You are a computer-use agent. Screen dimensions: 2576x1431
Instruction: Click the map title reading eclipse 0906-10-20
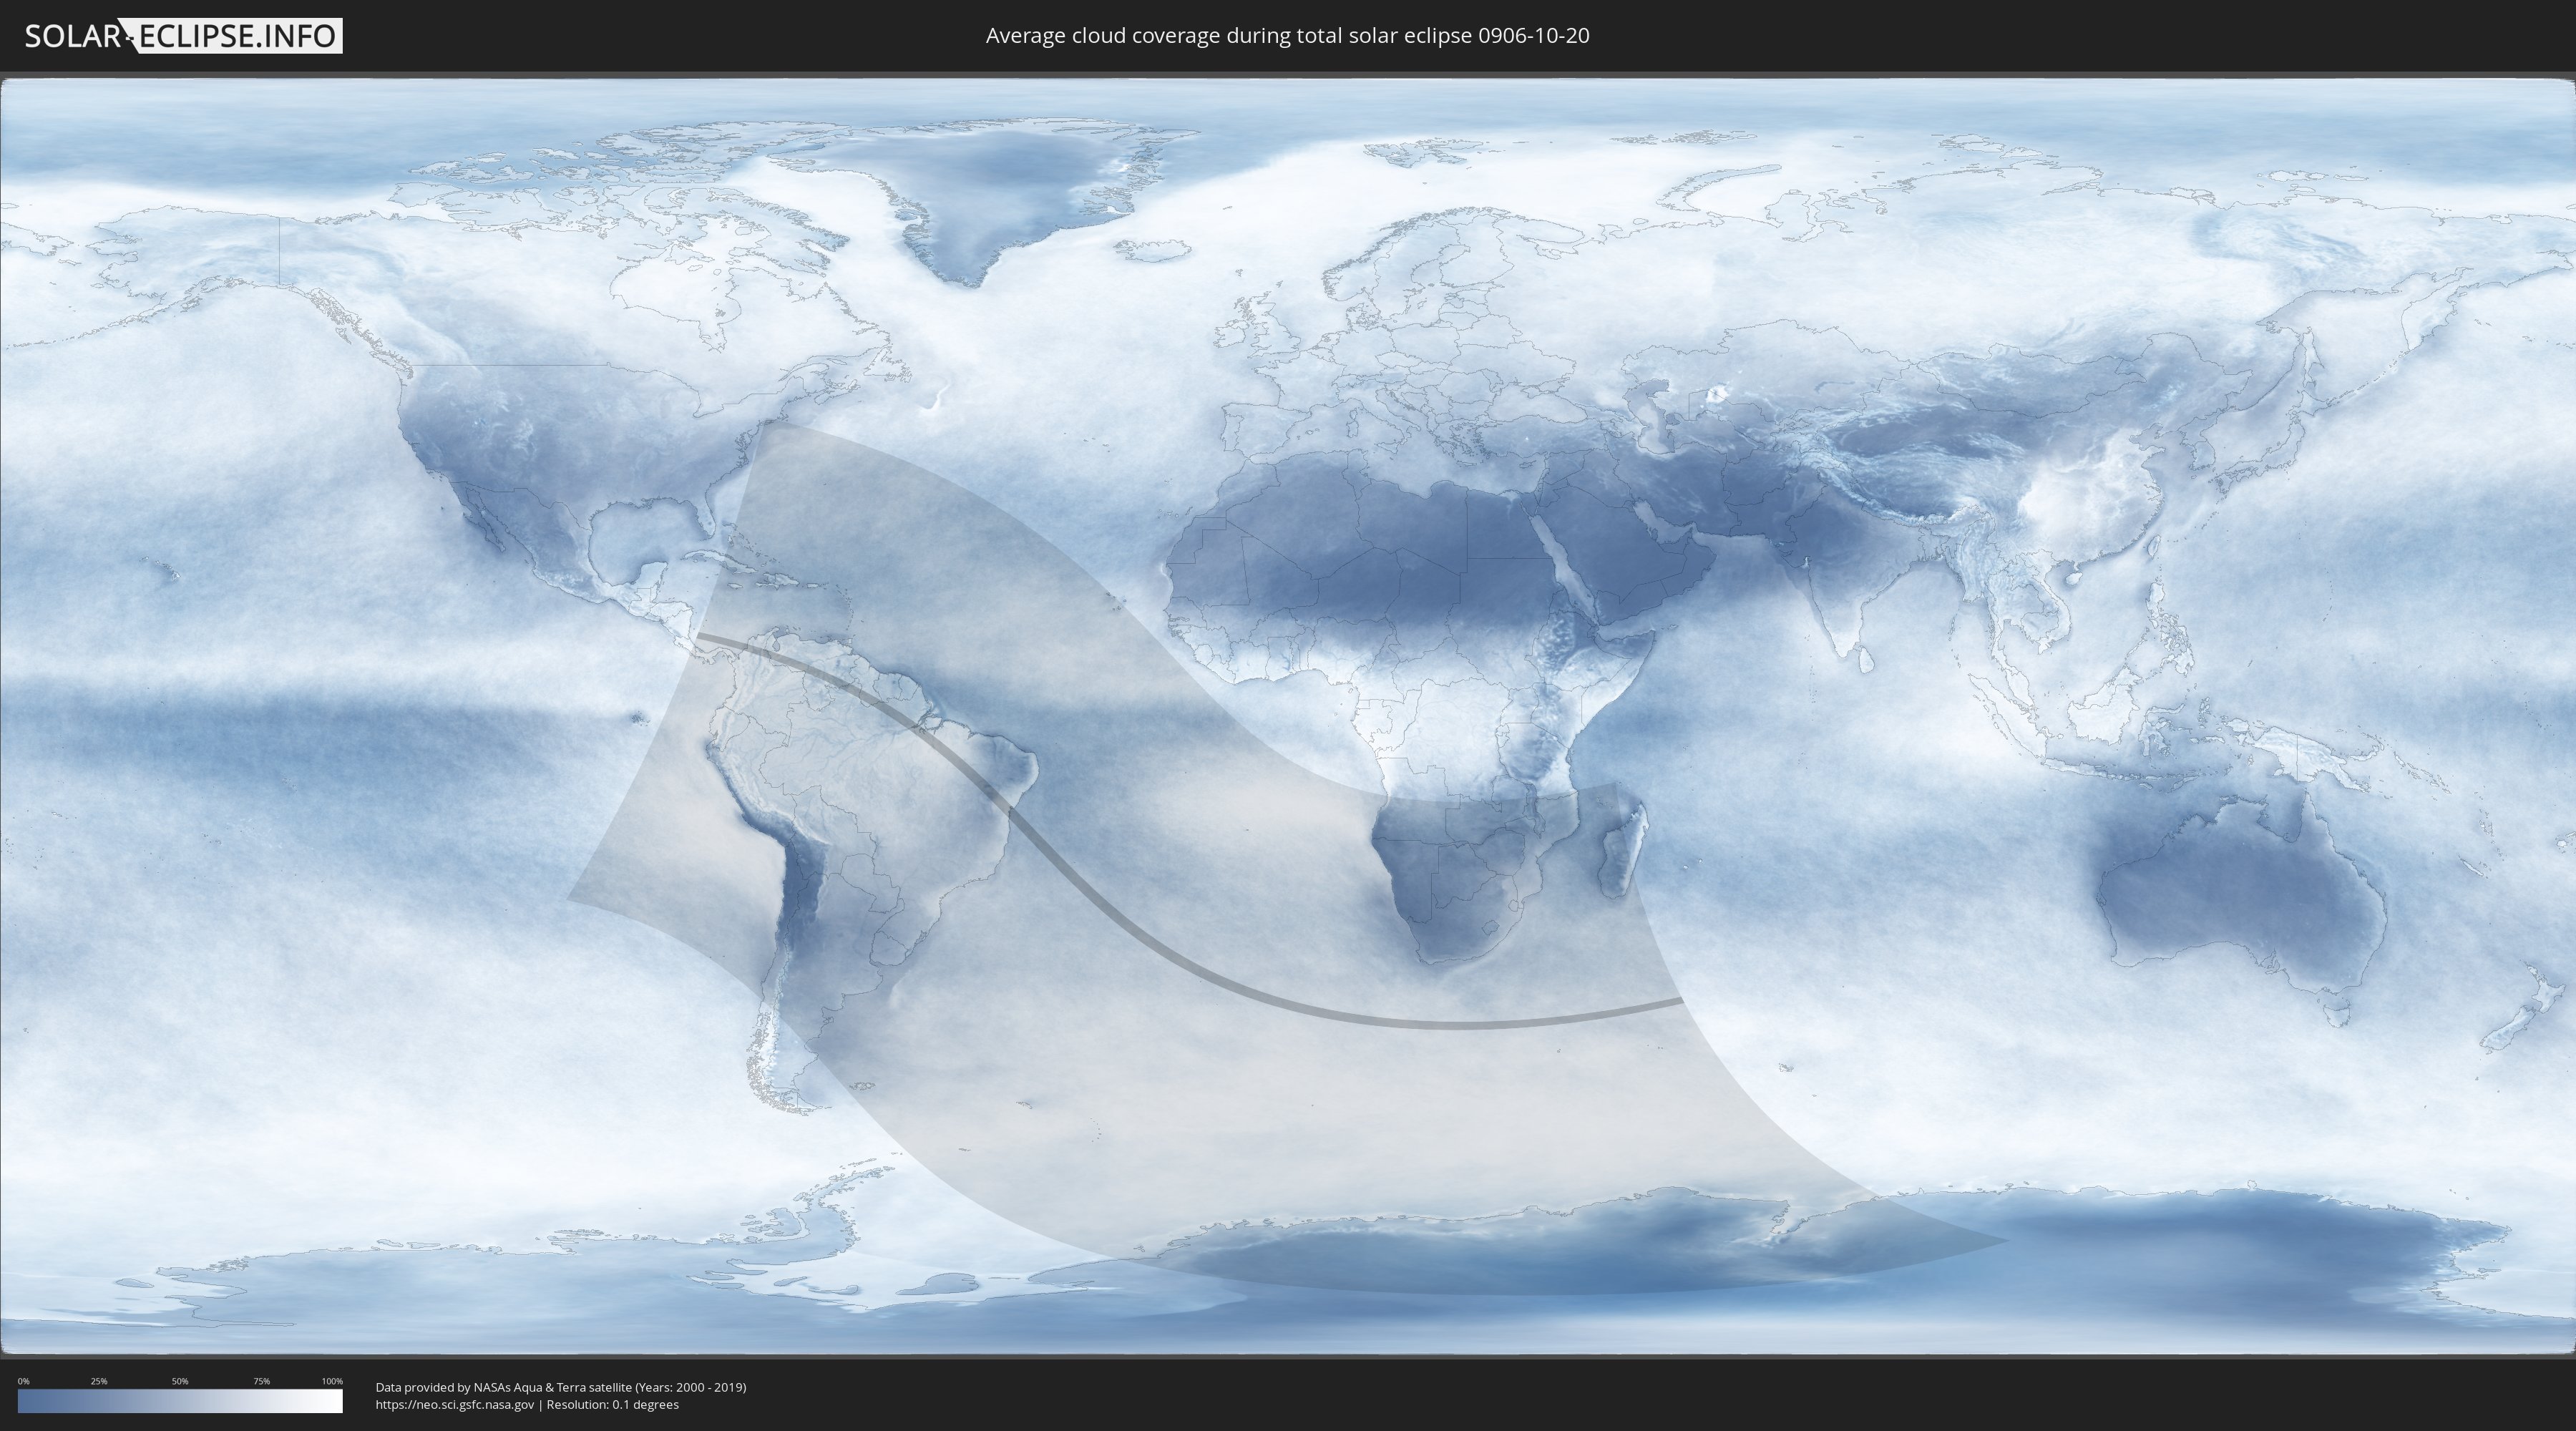(x=1287, y=36)
